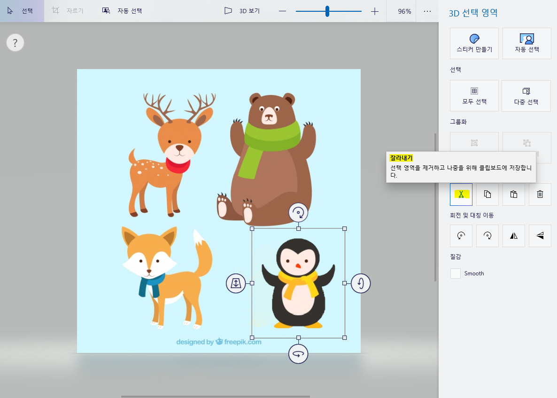Click the 회전 및 대칭 이동 label

[x=472, y=215]
